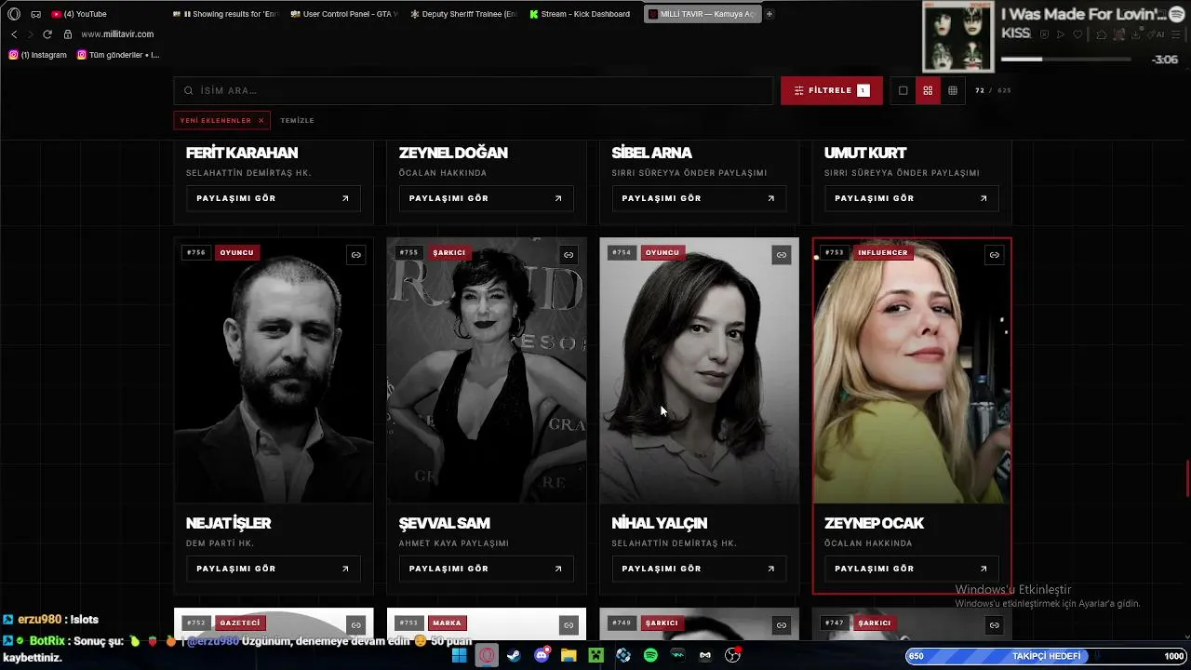
Task: Open Paylaşımı Gör for Nihal Yalçın
Action: click(x=699, y=569)
